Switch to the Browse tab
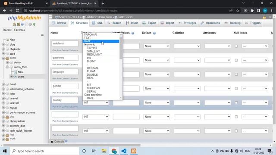The image size is (276, 155). click(60, 23)
